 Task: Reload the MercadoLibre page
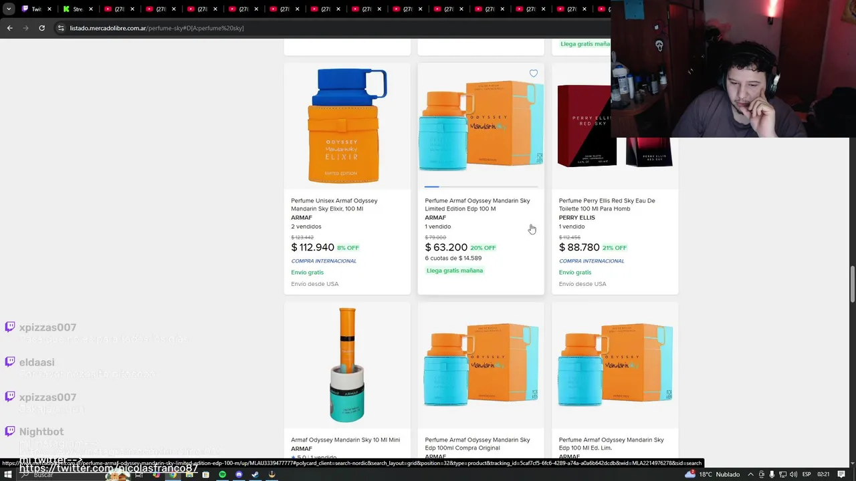coord(41,28)
